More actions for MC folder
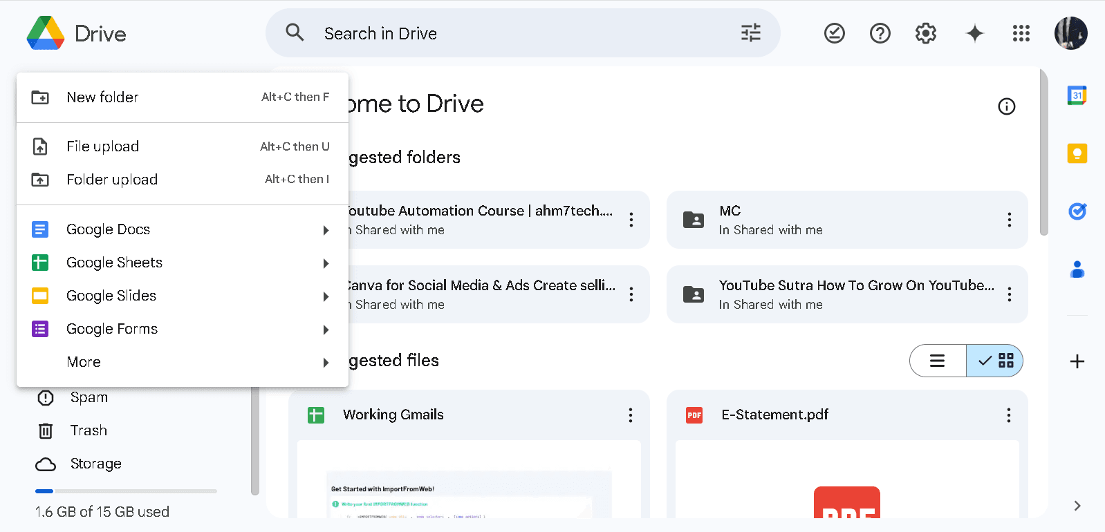 click(1010, 220)
